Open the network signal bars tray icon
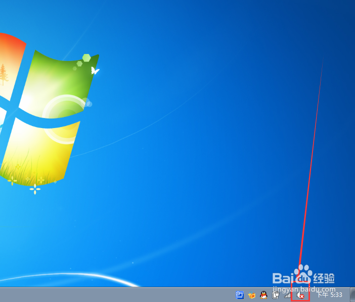 (288, 295)
